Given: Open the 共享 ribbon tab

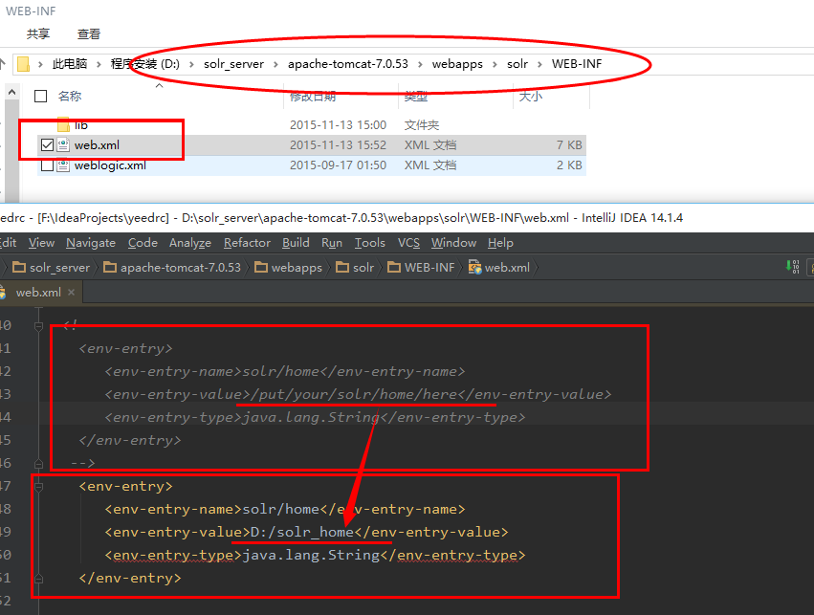Looking at the screenshot, I should click(x=38, y=34).
